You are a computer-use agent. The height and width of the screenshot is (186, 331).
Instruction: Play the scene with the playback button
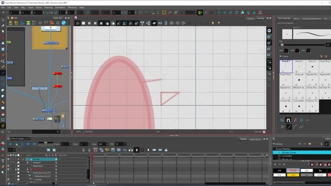(10, 144)
